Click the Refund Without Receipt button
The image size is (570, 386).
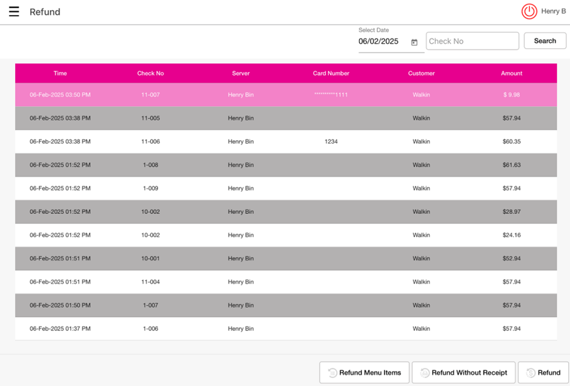[x=464, y=373]
